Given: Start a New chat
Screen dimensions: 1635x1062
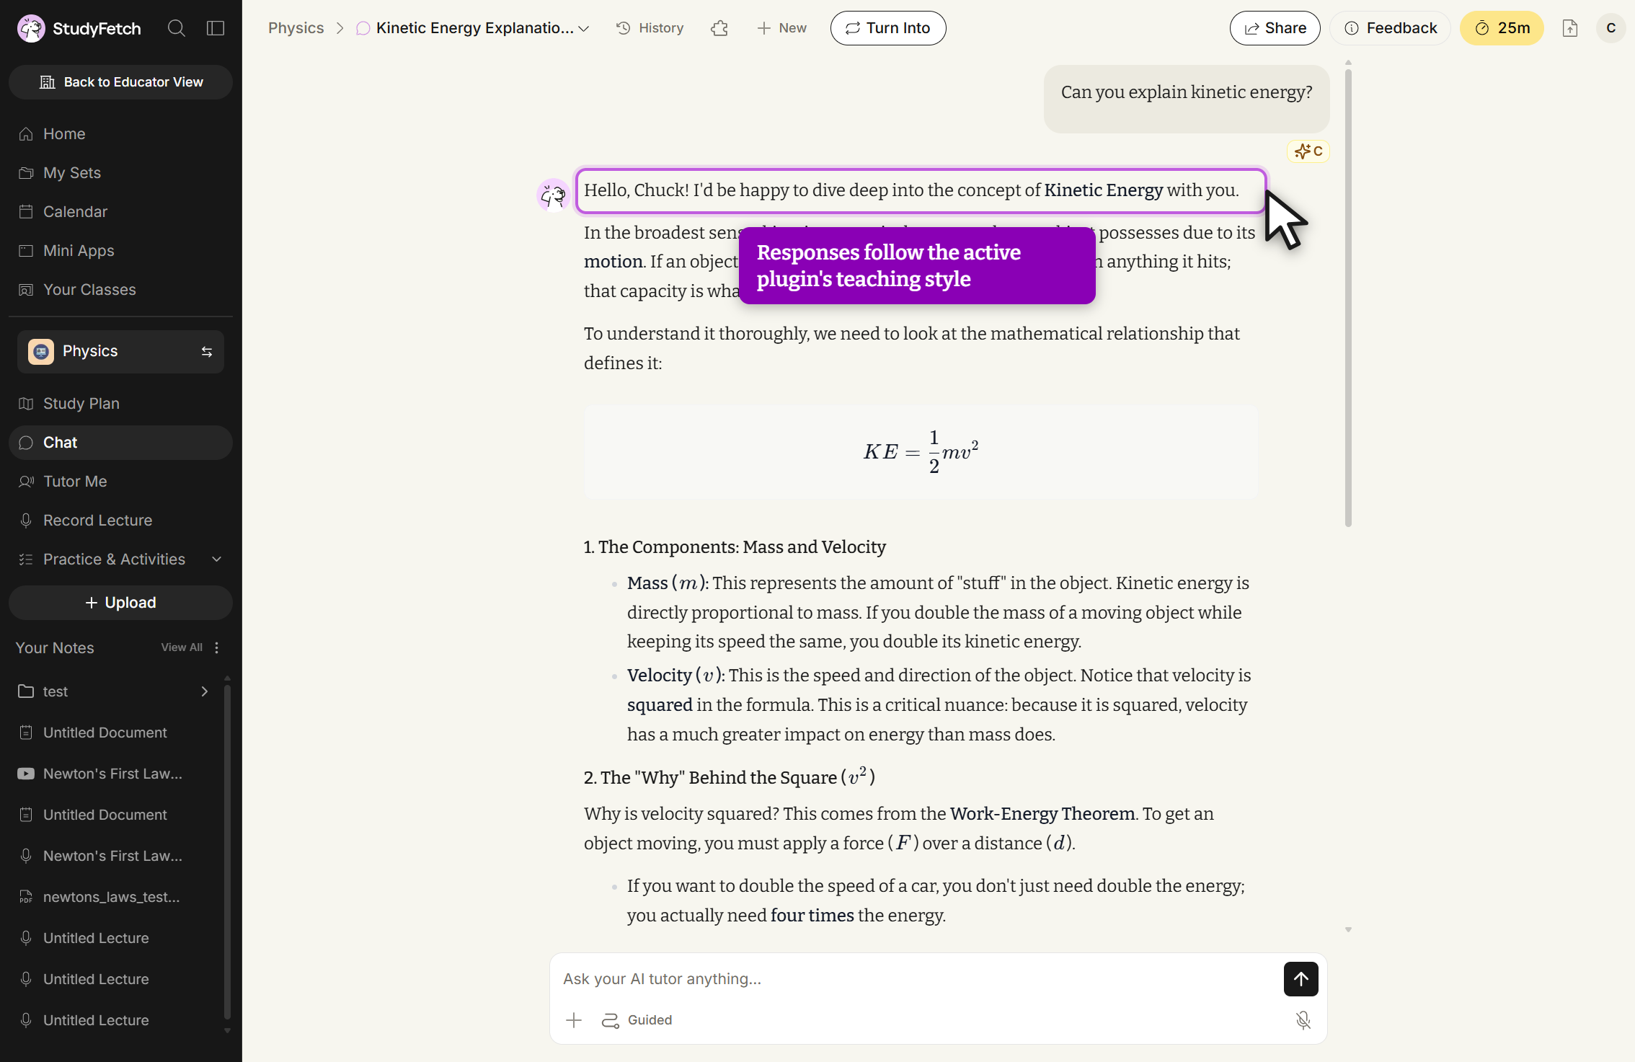Looking at the screenshot, I should coord(782,28).
